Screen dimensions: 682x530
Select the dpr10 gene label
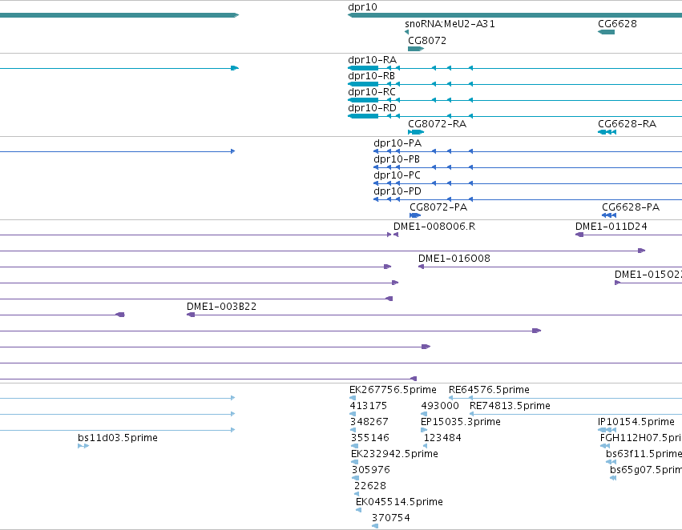(362, 7)
